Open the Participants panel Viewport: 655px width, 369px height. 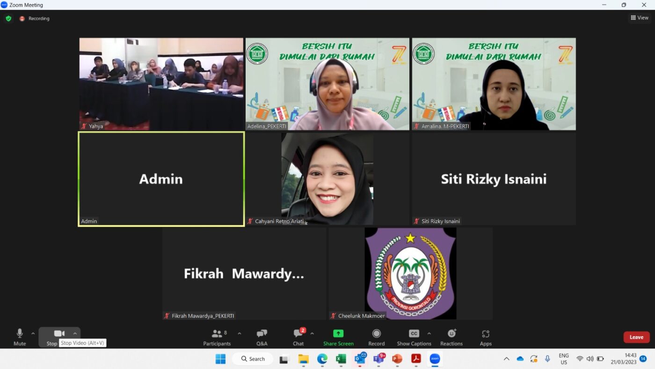click(217, 337)
